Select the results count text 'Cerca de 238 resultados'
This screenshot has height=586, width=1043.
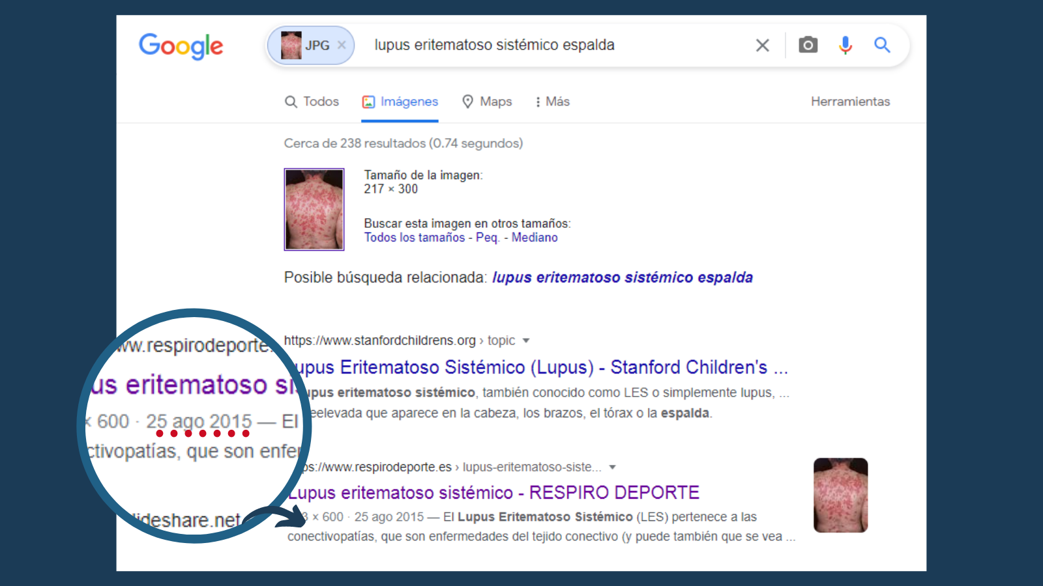coord(355,143)
